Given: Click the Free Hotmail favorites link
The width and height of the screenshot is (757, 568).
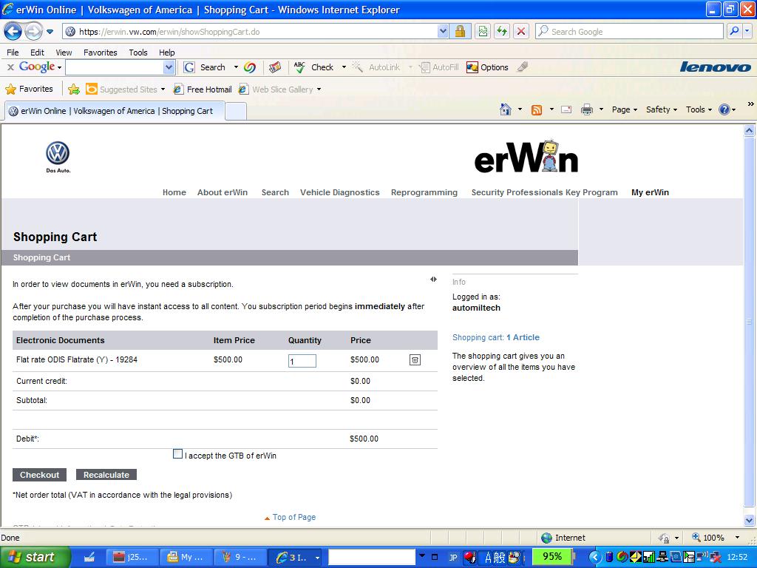Looking at the screenshot, I should 203,89.
